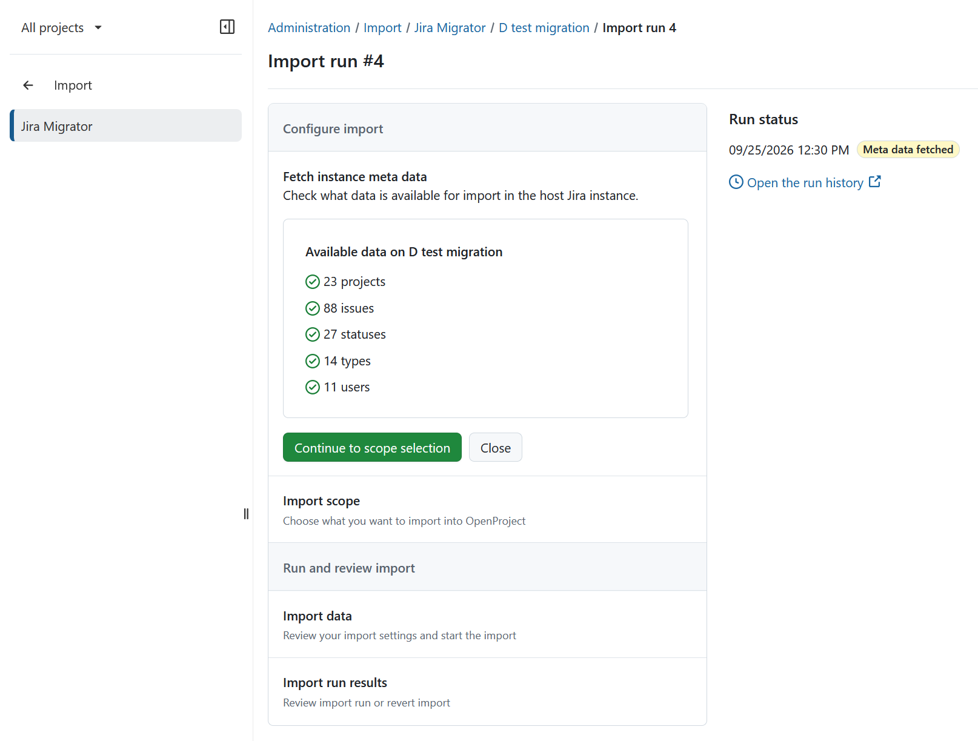Open the run history link
978x741 pixels.
805,182
